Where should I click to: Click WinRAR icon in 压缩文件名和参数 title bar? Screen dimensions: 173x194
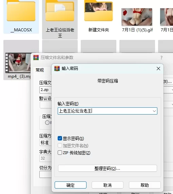pyautogui.click(x=36, y=58)
